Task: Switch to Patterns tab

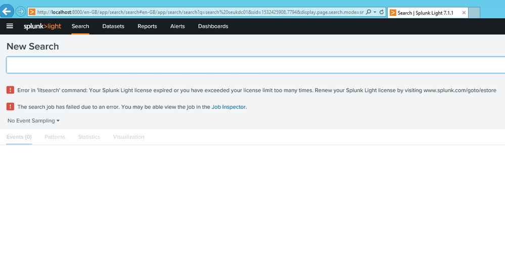Action: [x=55, y=137]
